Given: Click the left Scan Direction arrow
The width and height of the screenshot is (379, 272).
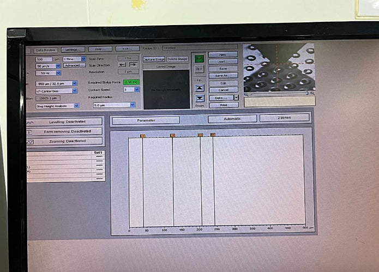Looking at the screenshot, I should click(x=122, y=65).
